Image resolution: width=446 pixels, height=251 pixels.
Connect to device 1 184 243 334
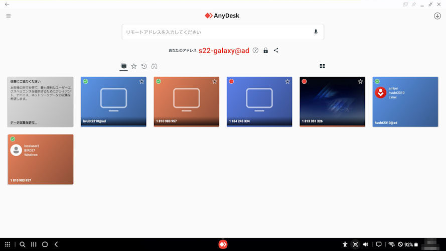point(259,101)
